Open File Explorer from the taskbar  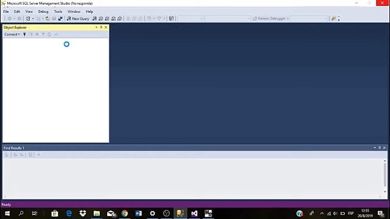(97, 214)
